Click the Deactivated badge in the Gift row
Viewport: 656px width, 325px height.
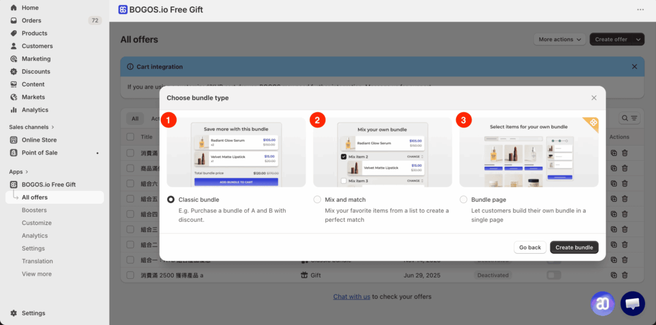point(493,275)
